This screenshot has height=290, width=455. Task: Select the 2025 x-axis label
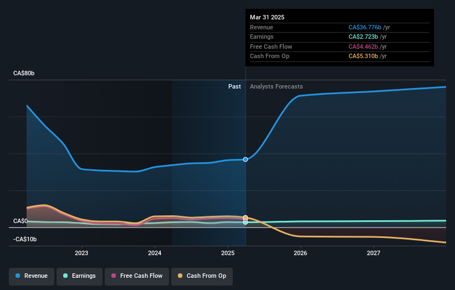227,253
